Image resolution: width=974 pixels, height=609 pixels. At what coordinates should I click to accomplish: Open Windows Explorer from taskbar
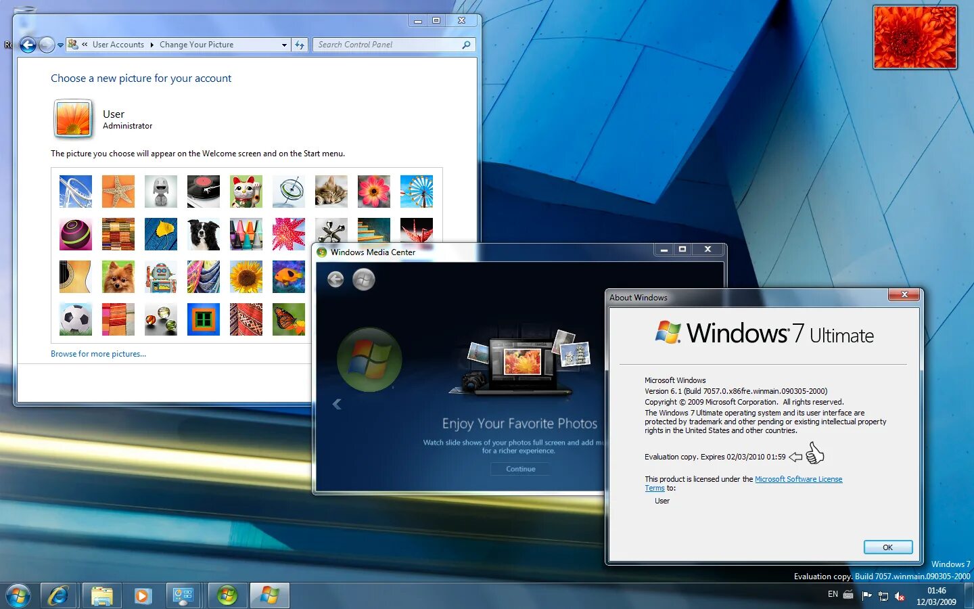click(x=101, y=595)
